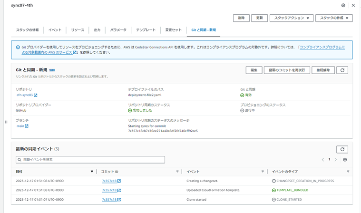
Task: Click the Creating a changeset. event text
Action: [202, 181]
